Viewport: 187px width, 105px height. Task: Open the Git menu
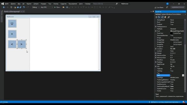(x=23, y=4)
